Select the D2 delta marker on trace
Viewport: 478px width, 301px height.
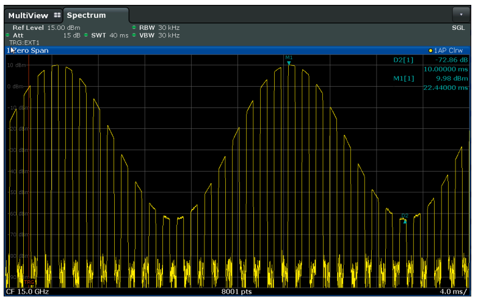[x=405, y=221]
